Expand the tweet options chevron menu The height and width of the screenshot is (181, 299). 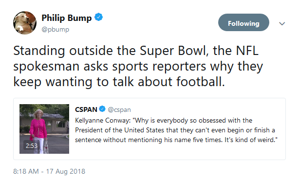click(x=282, y=23)
